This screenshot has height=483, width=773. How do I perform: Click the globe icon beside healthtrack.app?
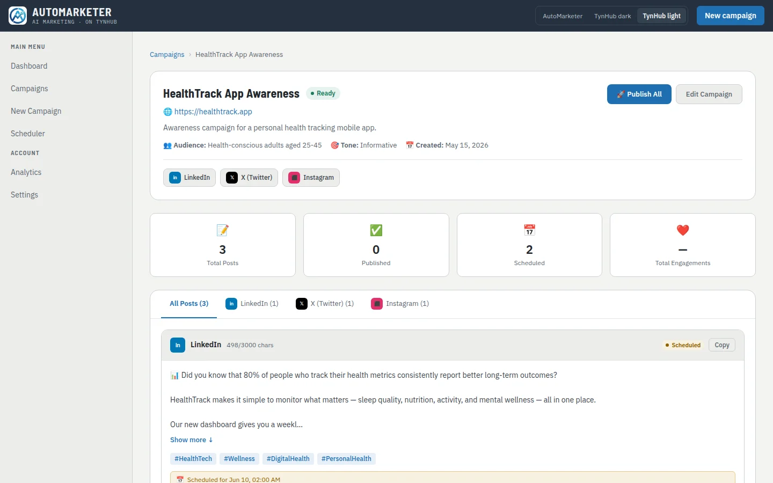click(167, 112)
